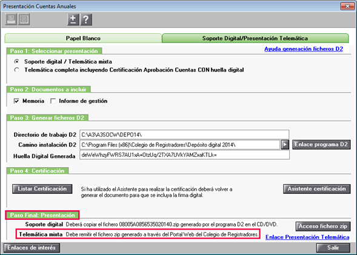Viewport: 357px width, 255px height.
Task: Click the Directorio de trabajo D2 field
Action: coord(184,134)
